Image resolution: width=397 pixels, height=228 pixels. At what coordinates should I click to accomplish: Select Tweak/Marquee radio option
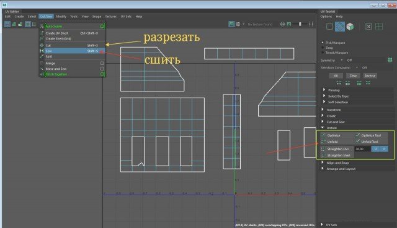[323, 53]
